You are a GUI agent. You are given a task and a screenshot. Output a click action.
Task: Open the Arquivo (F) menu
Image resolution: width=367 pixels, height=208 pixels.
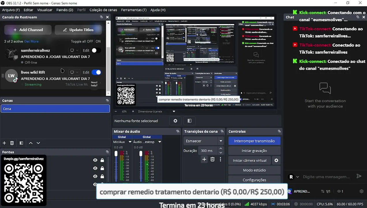11,10
